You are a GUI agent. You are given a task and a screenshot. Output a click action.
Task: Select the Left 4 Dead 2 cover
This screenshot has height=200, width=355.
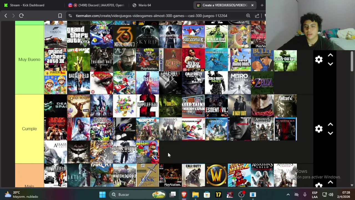(x=78, y=60)
